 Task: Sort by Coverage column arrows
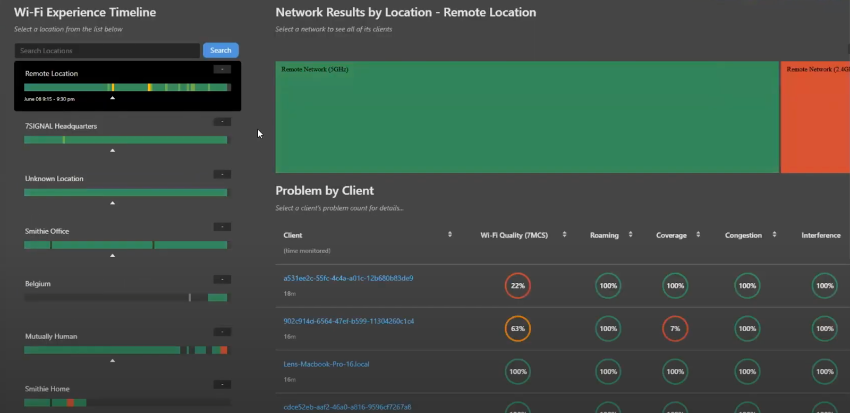point(698,234)
